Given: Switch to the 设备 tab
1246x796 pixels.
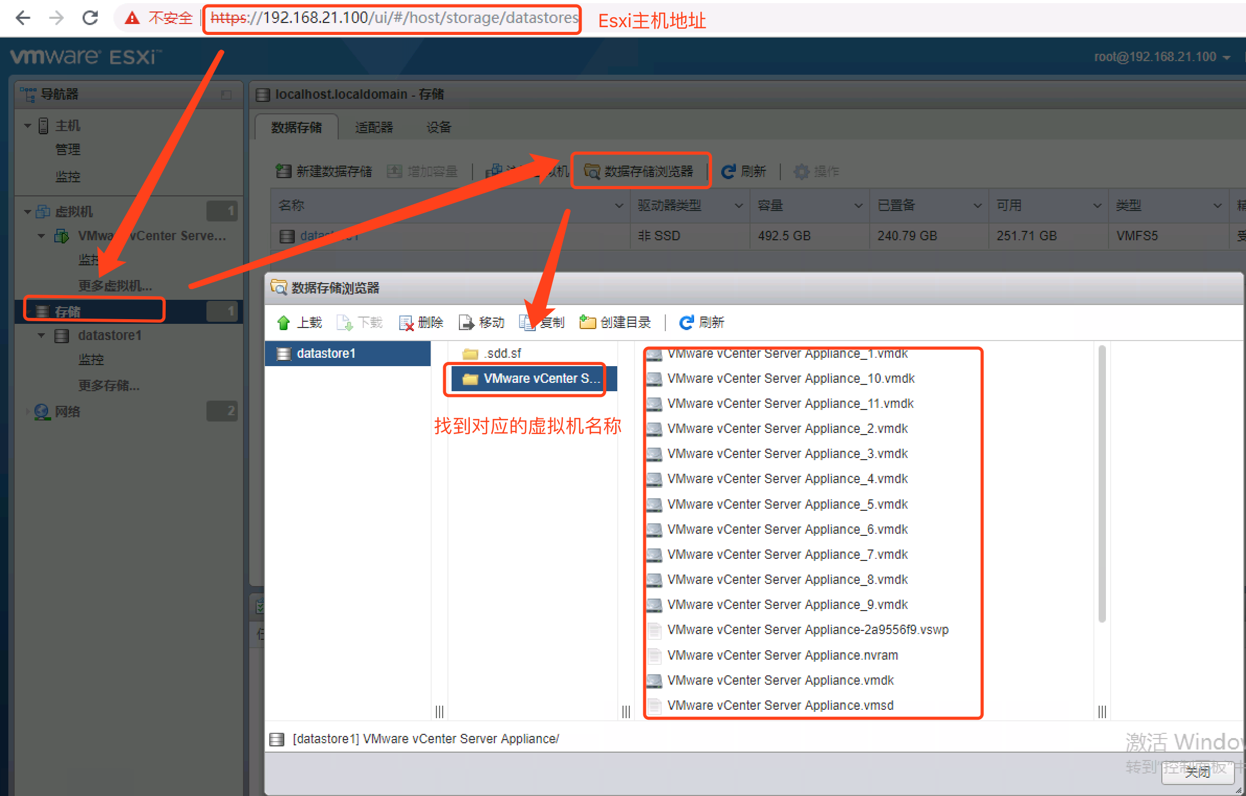Looking at the screenshot, I should (439, 127).
